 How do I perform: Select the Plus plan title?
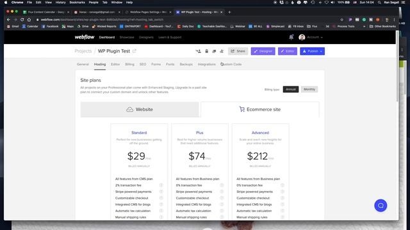(x=199, y=133)
